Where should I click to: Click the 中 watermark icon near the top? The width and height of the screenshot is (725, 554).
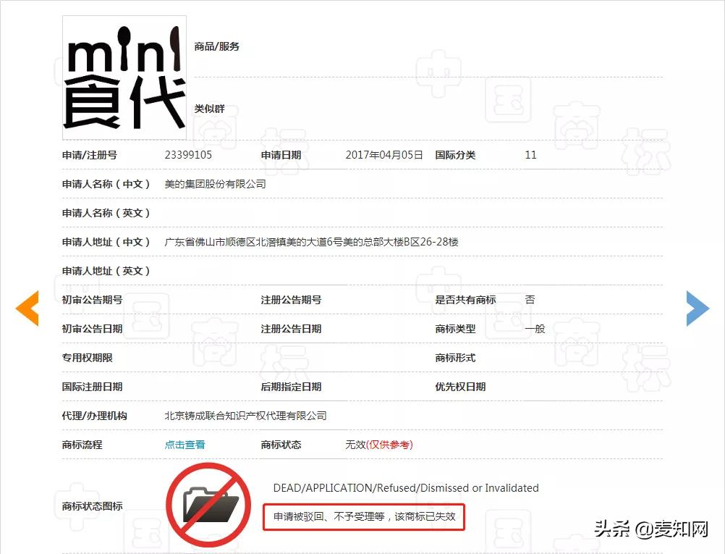pos(437,72)
